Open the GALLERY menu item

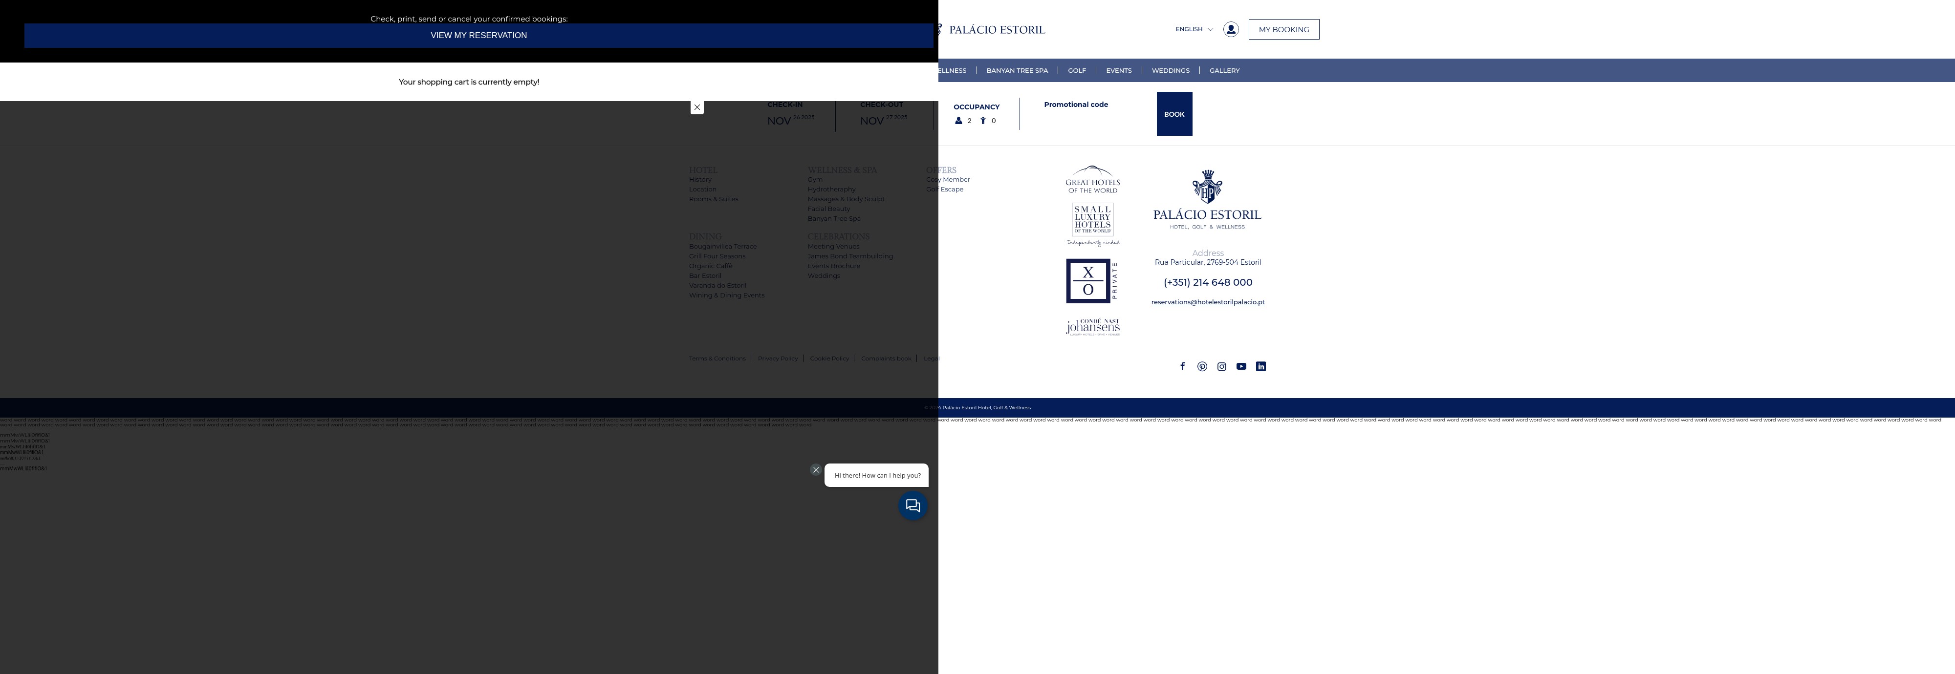1224,70
